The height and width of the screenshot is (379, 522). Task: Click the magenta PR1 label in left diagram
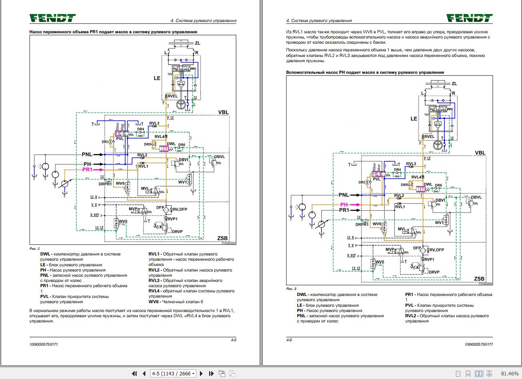pyautogui.click(x=87, y=170)
